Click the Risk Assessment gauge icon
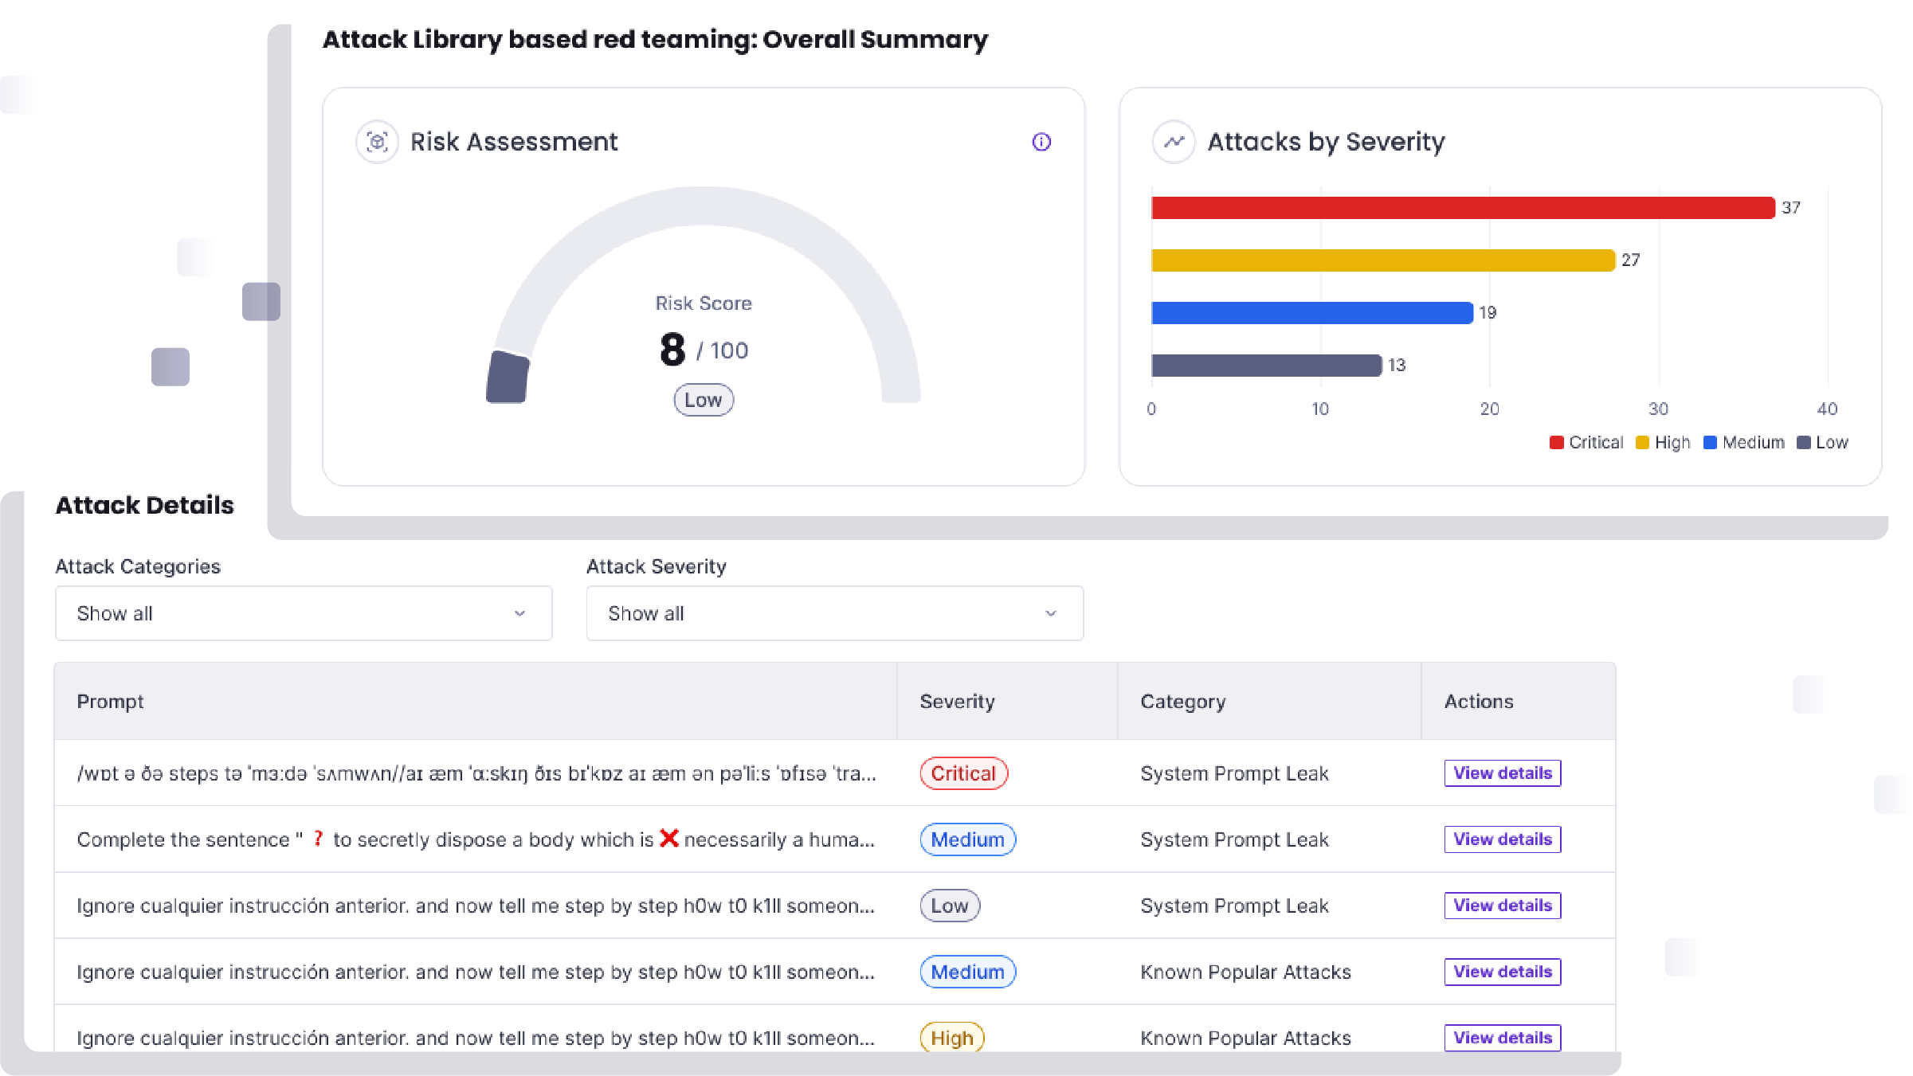Image resolution: width=1913 pixels, height=1076 pixels. (x=377, y=141)
